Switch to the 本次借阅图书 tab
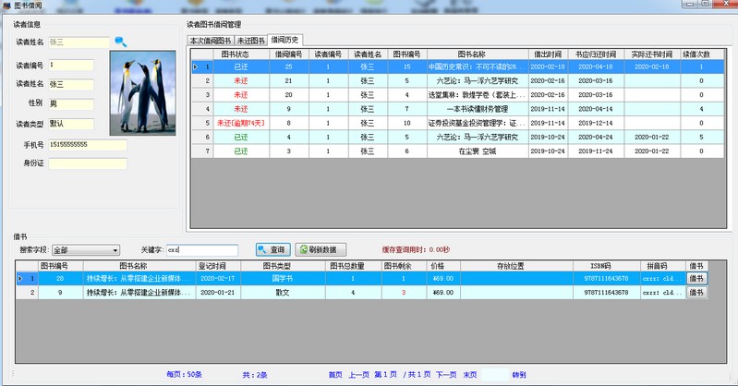Viewport: 738px width, 386px height. (x=211, y=41)
